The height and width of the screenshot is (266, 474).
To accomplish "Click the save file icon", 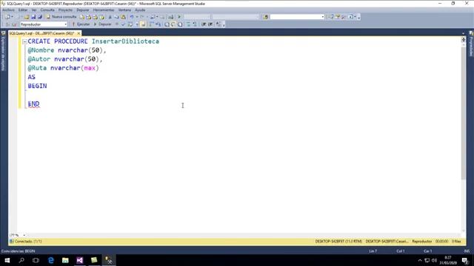I will 33,17.
